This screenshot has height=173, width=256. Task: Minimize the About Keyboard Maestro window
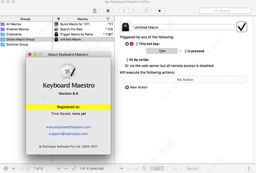[35, 55]
